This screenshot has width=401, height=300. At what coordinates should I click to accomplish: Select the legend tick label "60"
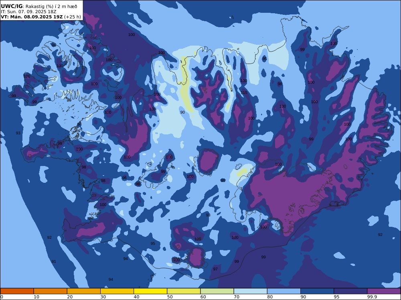[x=203, y=297]
